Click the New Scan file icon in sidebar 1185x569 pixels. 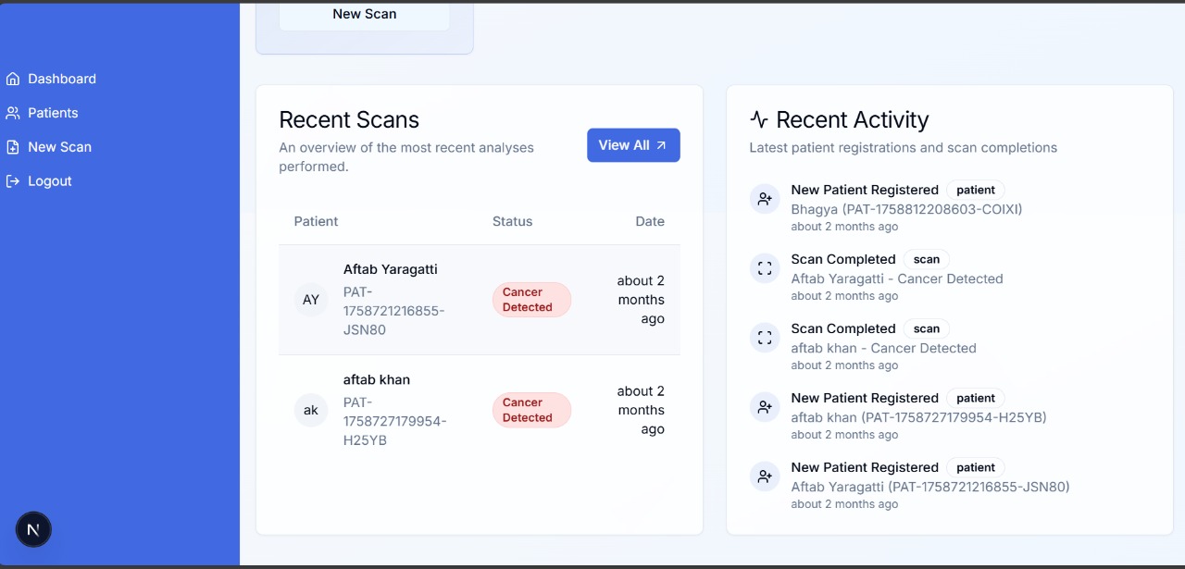point(13,147)
